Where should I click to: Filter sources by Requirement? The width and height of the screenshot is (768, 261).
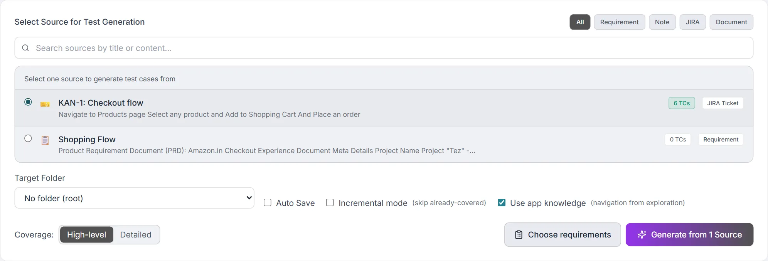[x=619, y=22]
